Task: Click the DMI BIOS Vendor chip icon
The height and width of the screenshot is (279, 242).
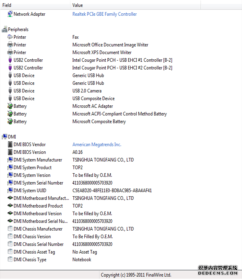Action: click(10, 144)
